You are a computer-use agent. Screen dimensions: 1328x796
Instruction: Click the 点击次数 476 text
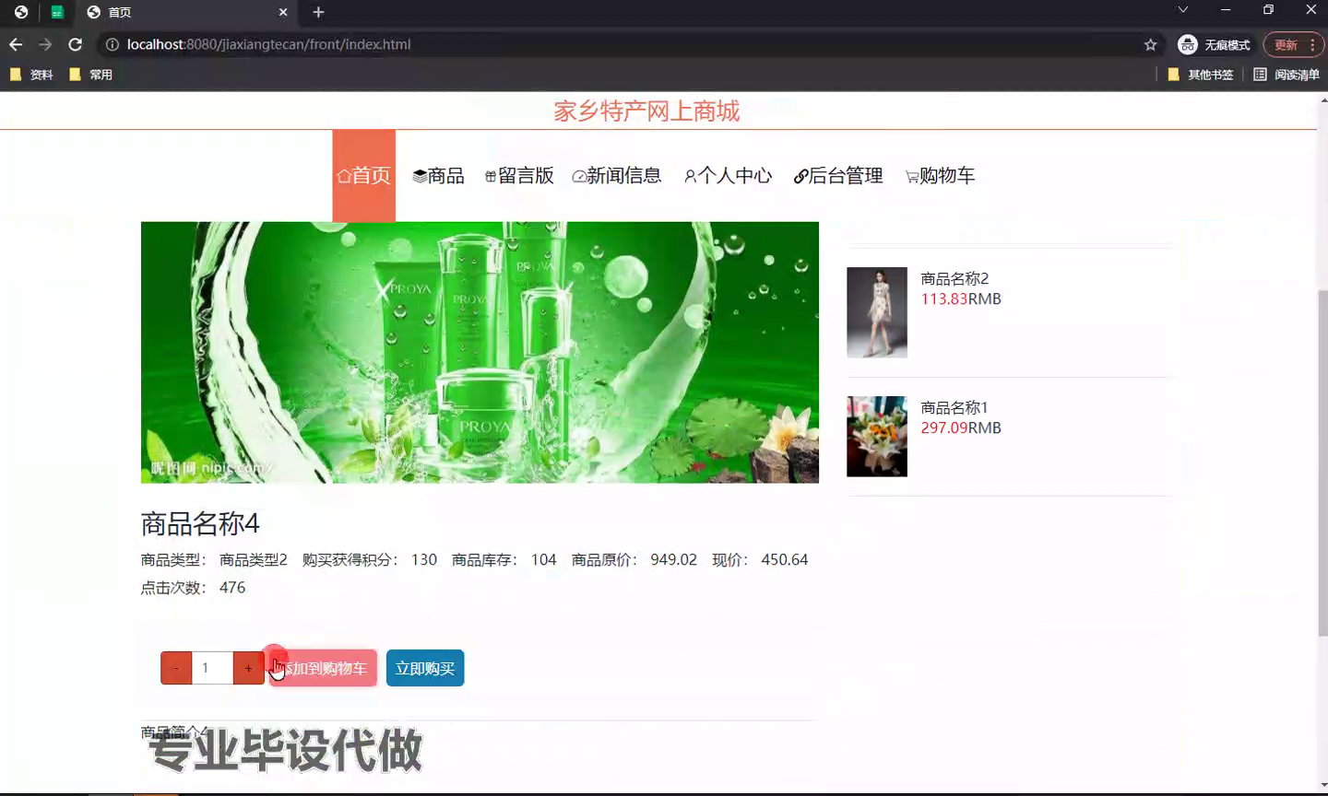coord(194,587)
